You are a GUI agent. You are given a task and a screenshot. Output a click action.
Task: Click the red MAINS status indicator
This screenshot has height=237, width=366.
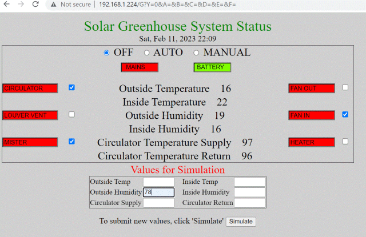(140, 67)
